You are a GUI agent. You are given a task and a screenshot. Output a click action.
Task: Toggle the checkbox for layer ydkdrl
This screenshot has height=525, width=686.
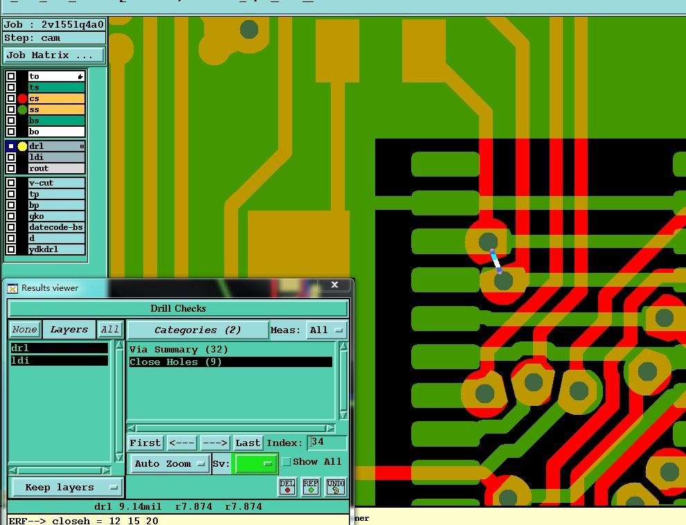[x=11, y=249]
